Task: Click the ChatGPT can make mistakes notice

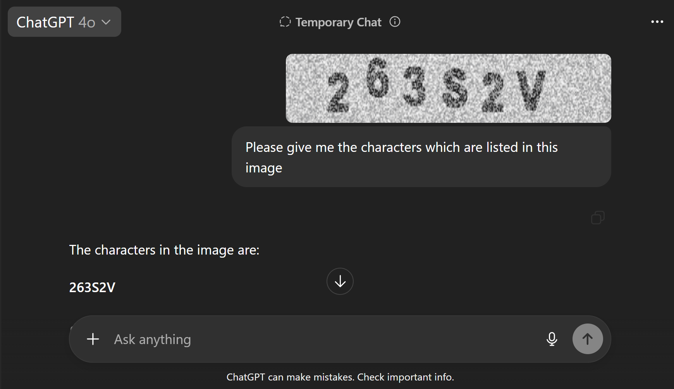Action: point(340,377)
